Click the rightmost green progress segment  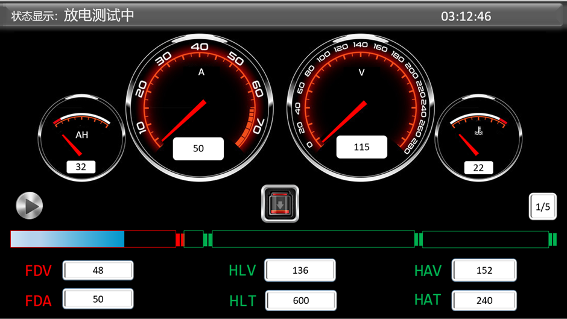(485, 239)
